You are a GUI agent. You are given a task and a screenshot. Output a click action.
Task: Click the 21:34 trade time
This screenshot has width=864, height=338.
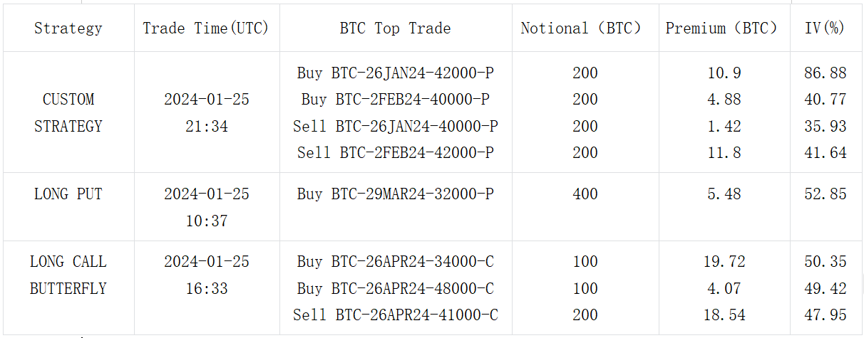[206, 127]
